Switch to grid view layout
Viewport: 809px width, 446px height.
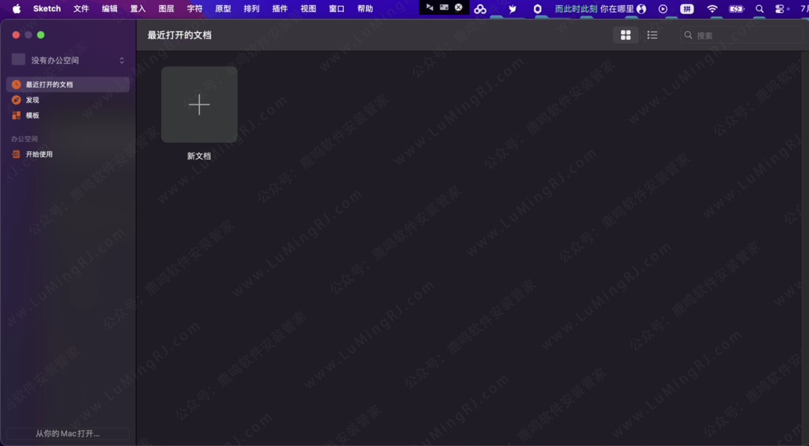(625, 34)
